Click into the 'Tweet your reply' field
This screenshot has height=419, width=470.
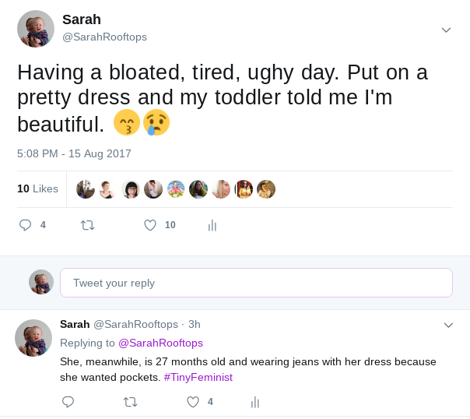point(256,283)
